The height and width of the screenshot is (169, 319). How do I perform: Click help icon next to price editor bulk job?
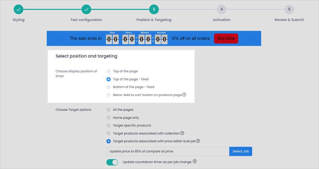coord(198,141)
